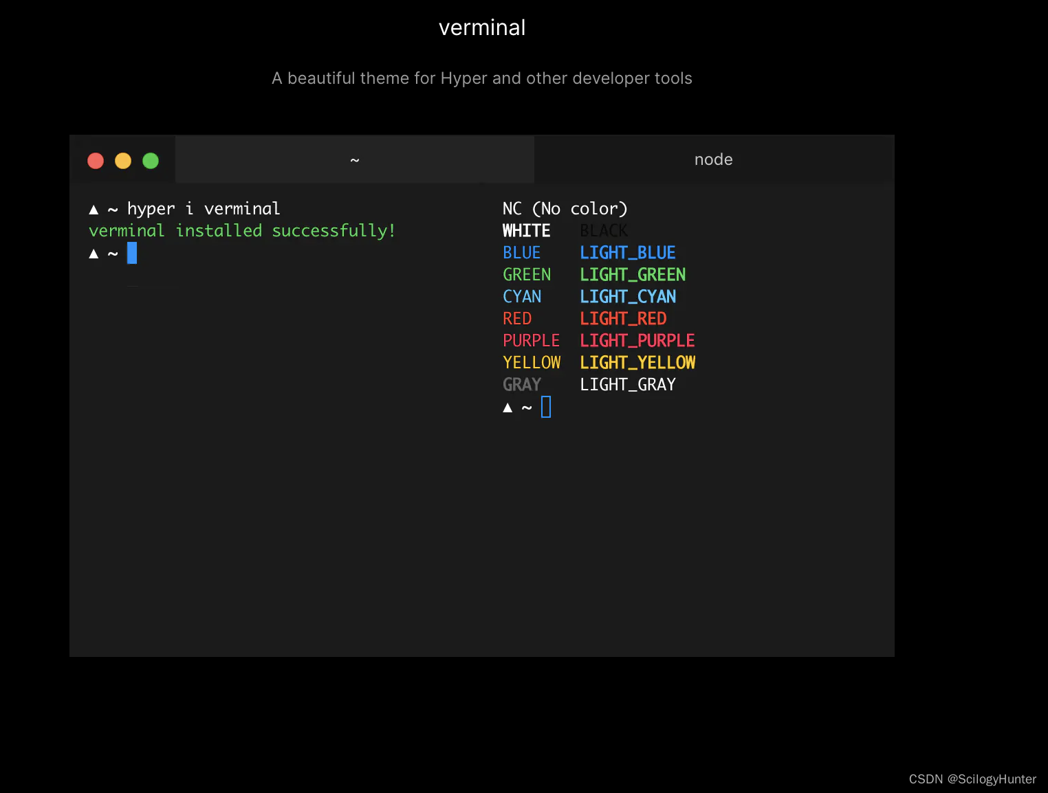
Task: Click the RED color label
Action: pos(517,319)
